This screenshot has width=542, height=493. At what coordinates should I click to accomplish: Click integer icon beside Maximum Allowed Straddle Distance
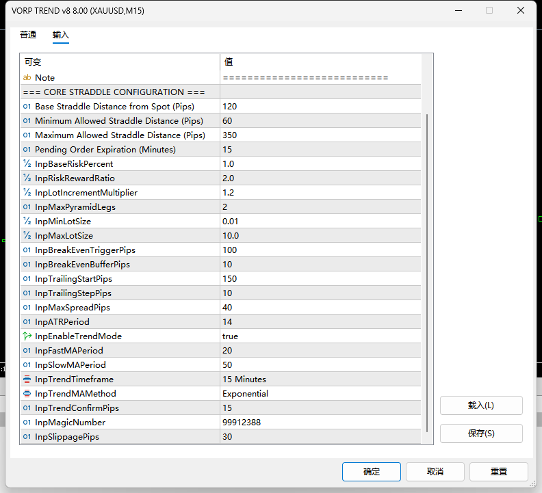point(27,135)
